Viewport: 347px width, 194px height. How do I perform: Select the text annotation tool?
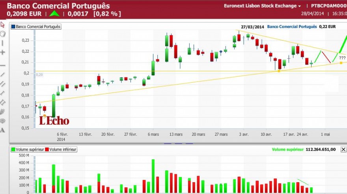coord(2,130)
